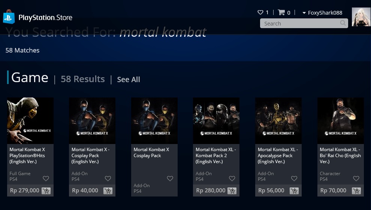Screen dimensions: 371x210
Task: Click inside the Search input field
Action: [x=300, y=24]
